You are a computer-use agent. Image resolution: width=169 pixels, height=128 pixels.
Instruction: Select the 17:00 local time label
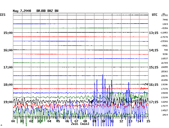point(8,67)
